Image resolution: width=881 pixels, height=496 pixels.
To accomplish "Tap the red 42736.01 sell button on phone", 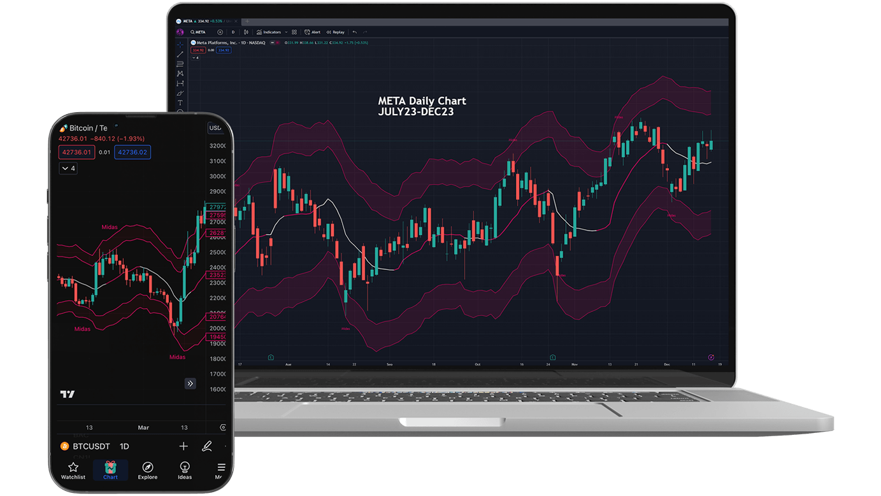I will tap(76, 152).
